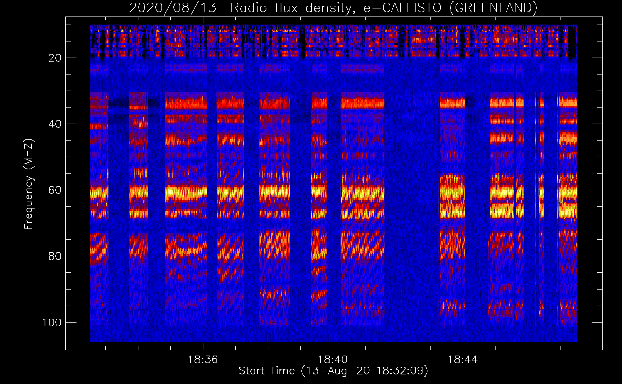Click the 18:36 time tick label

click(203, 360)
